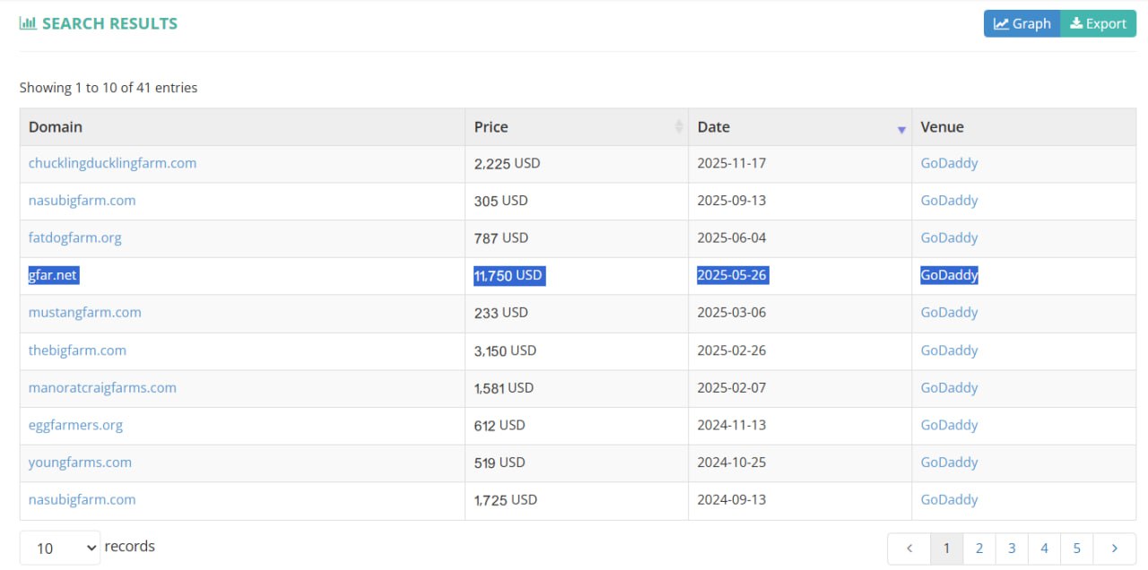Jump to page 3
Image resolution: width=1148 pixels, height=570 pixels.
tap(1012, 548)
